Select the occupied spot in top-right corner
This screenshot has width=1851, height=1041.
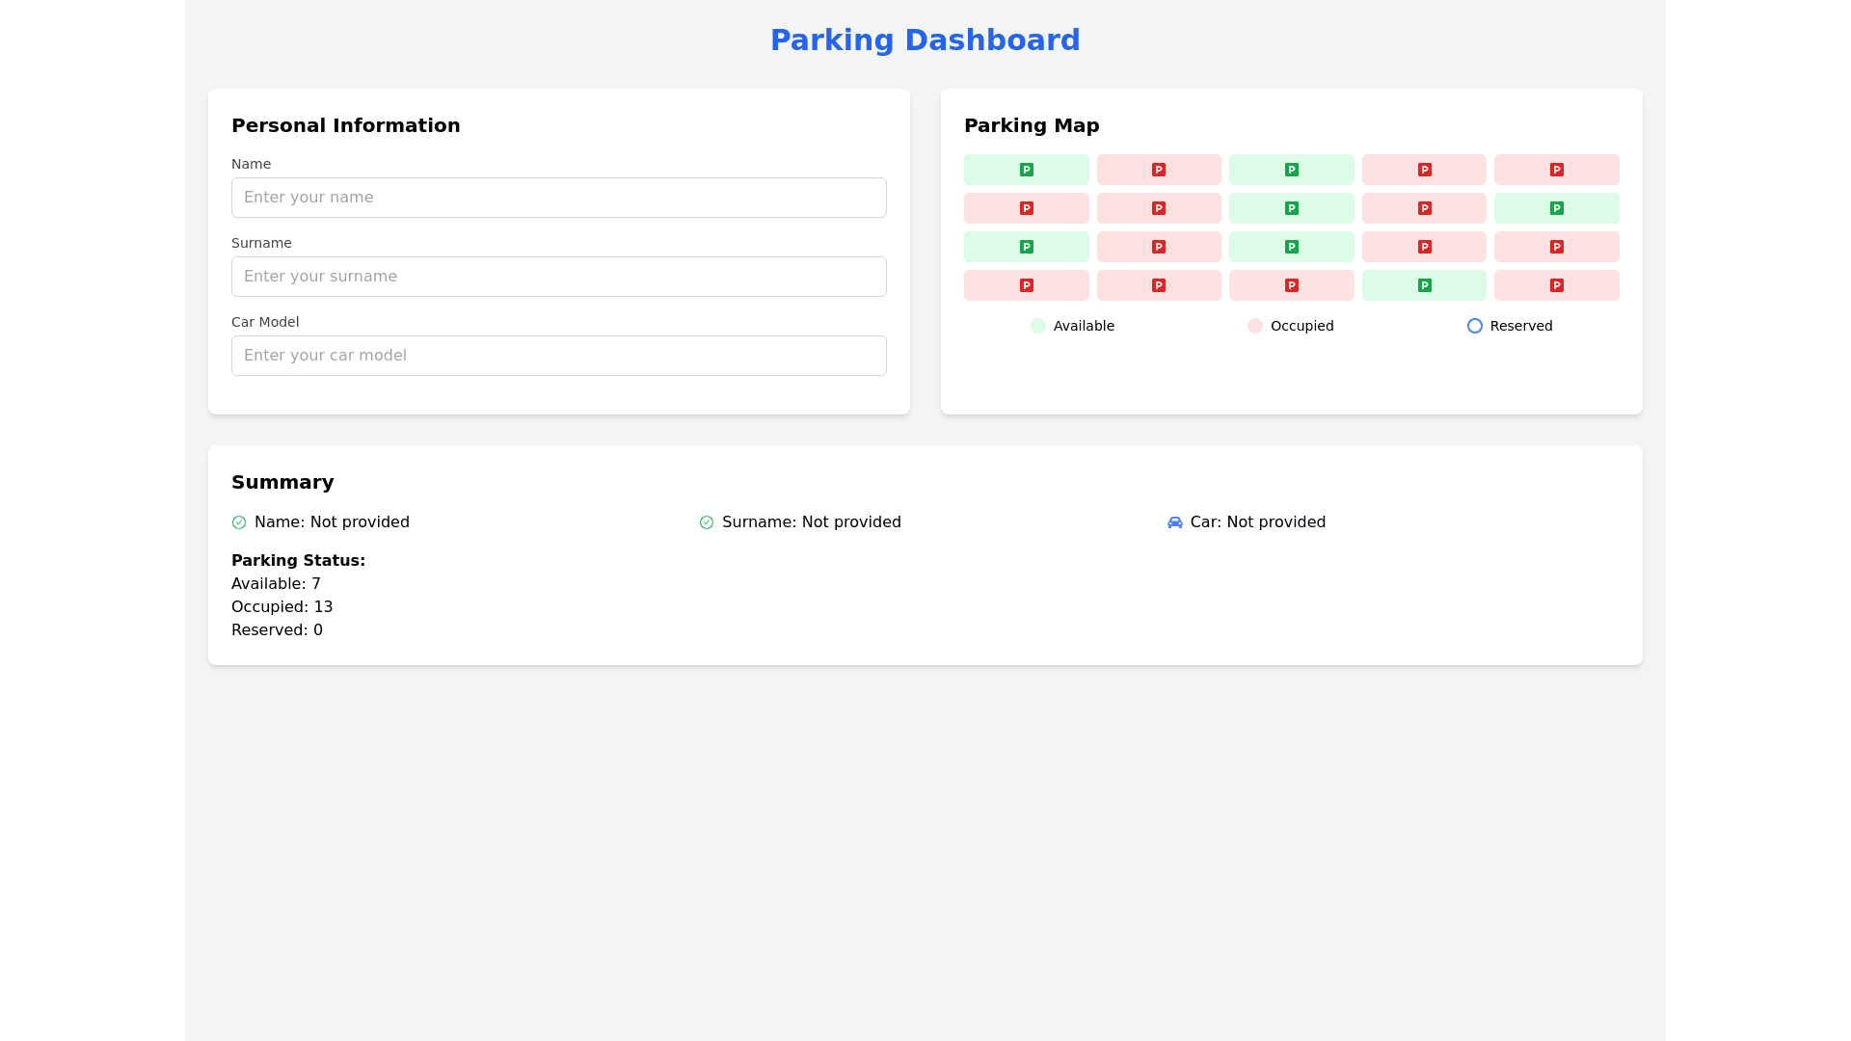[x=1556, y=170]
